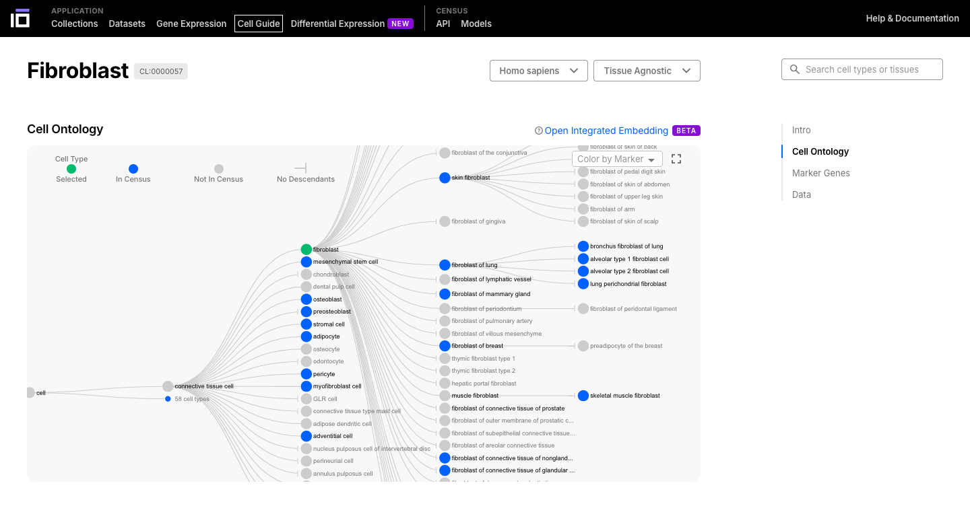The width and height of the screenshot is (970, 506).
Task: Click the blue skin fibroblast node
Action: [445, 178]
